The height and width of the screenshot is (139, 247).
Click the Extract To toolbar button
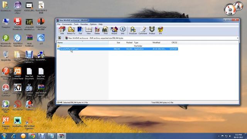pos(71,31)
